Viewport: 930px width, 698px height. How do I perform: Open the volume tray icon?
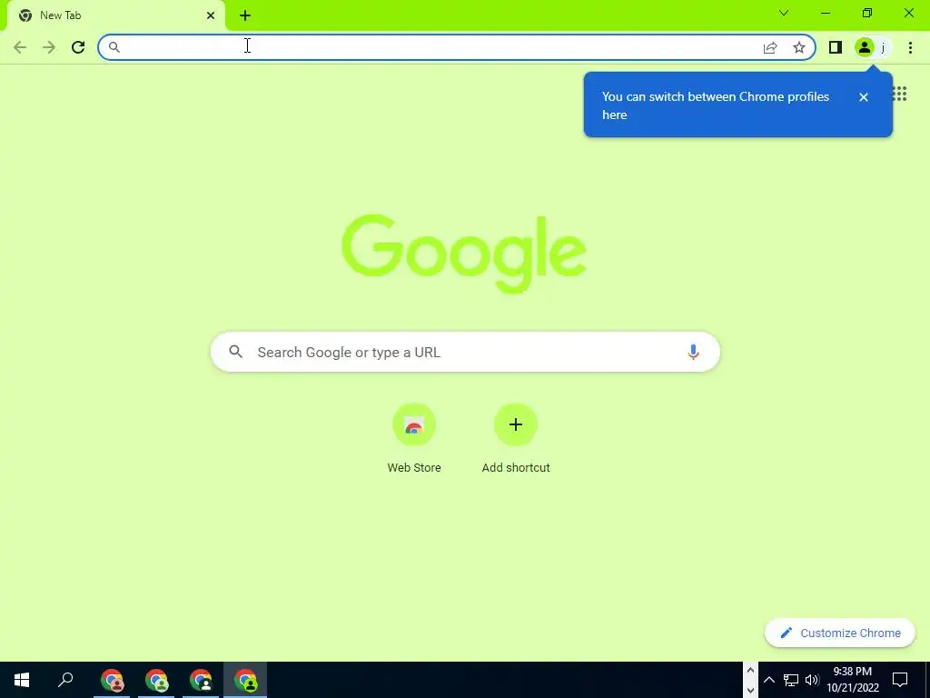(x=812, y=680)
